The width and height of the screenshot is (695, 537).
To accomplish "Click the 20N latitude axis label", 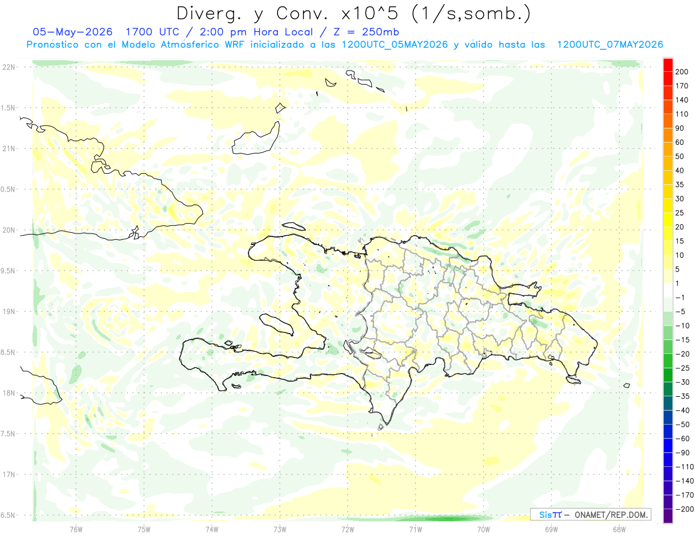I will tap(8, 230).
